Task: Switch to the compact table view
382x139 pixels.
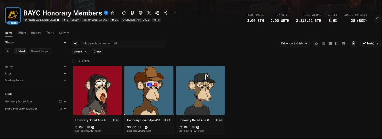Action: 343,43
